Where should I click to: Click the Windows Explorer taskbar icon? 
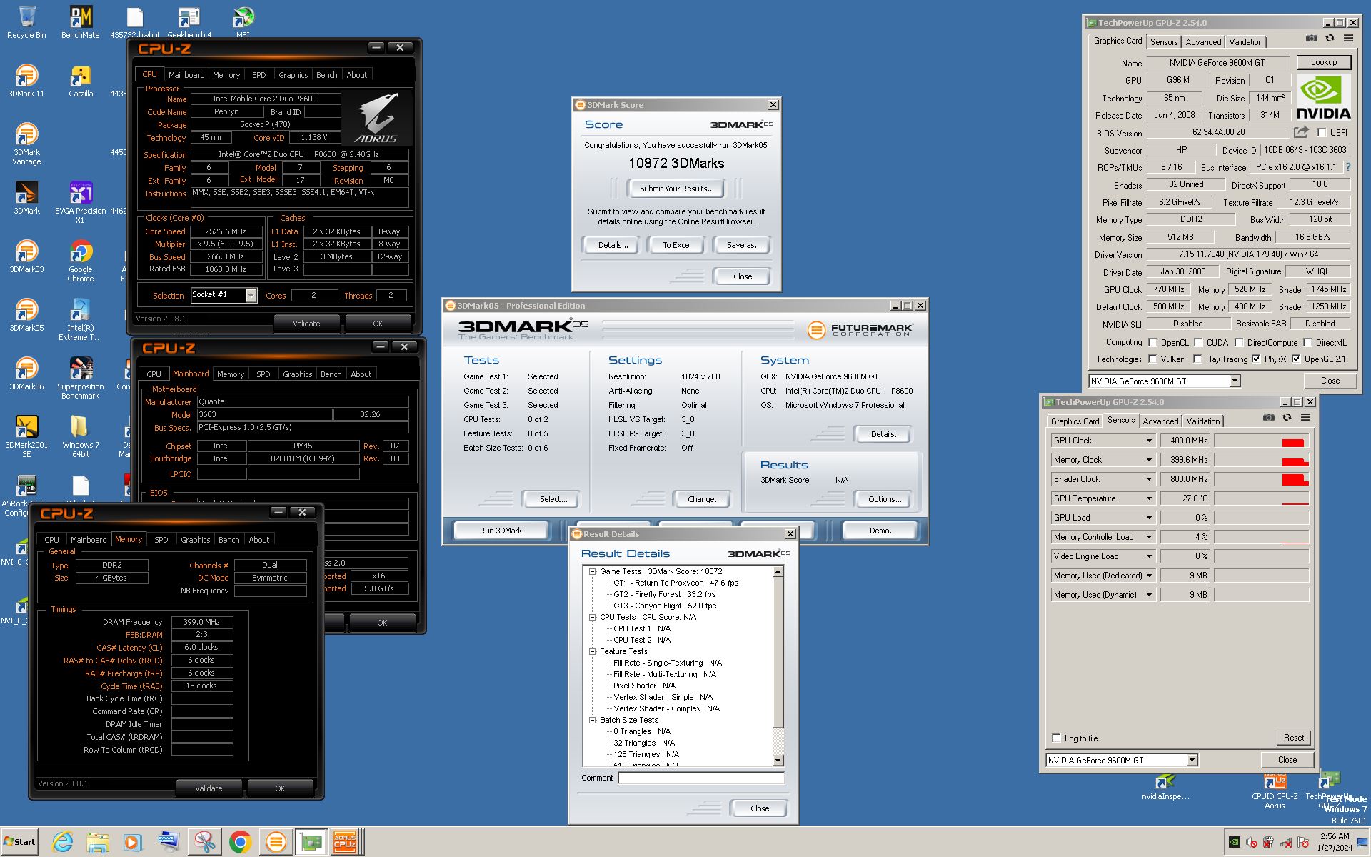click(x=98, y=842)
